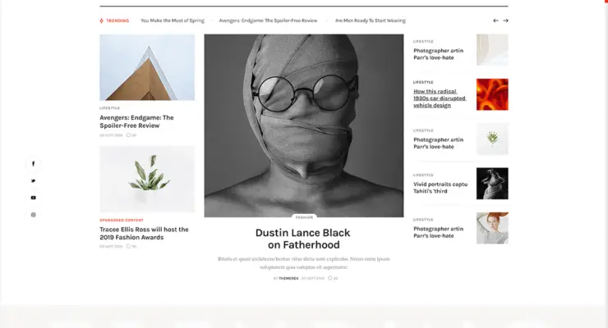The image size is (608, 328).
Task: Open the Twitter social icon
Action: pos(34,180)
